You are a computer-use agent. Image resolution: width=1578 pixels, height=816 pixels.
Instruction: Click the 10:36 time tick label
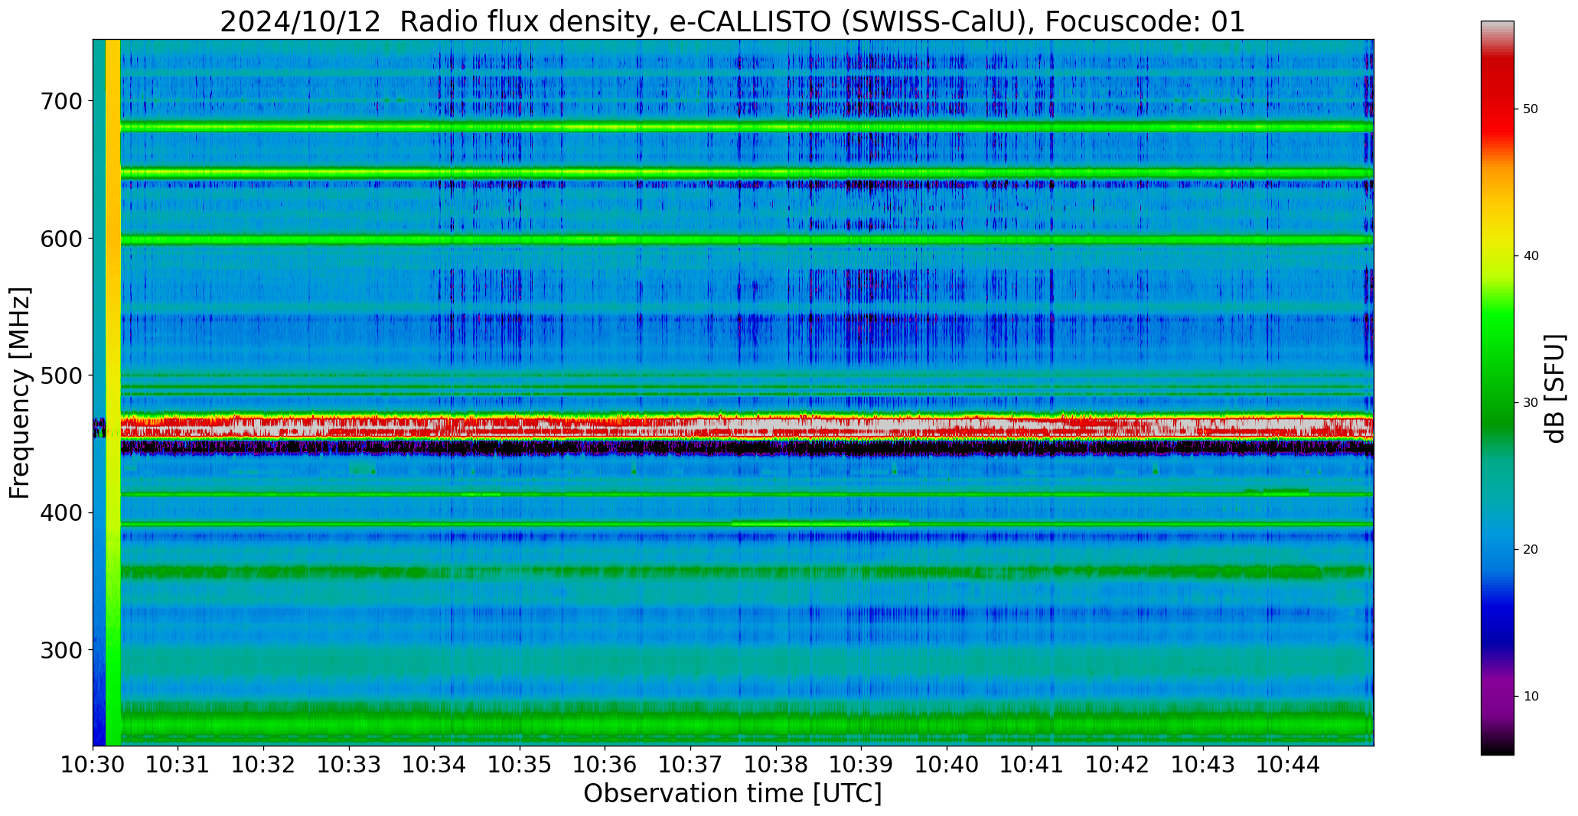click(605, 764)
